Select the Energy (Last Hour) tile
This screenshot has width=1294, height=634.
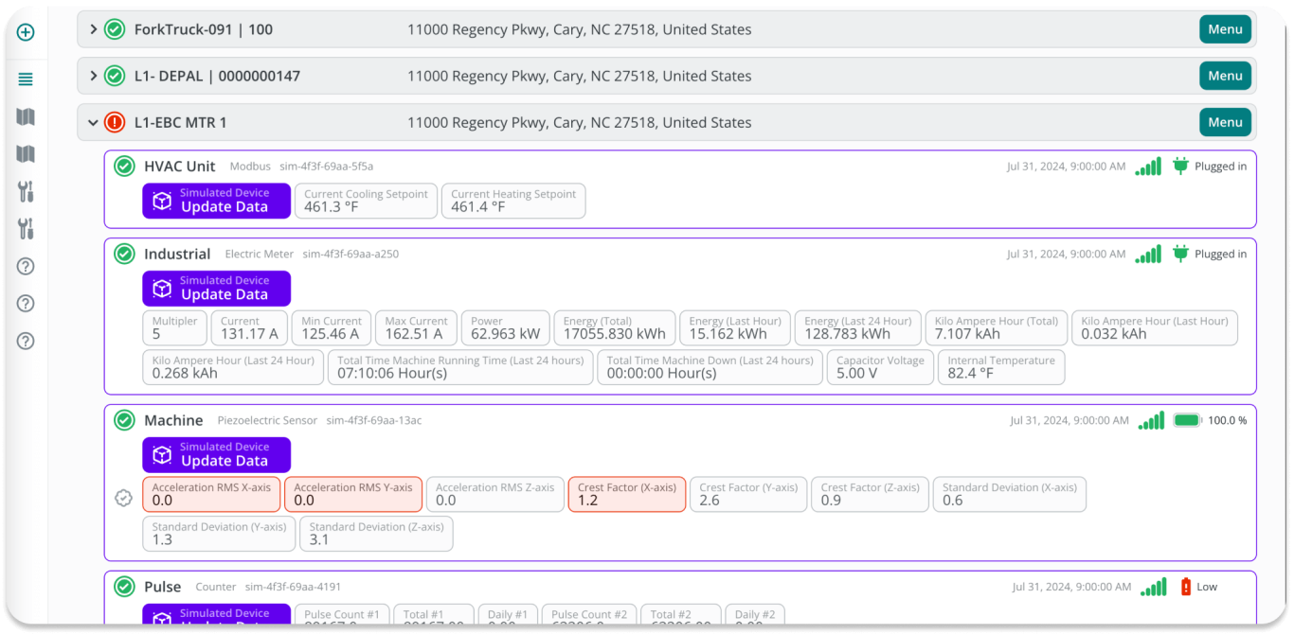pos(734,327)
